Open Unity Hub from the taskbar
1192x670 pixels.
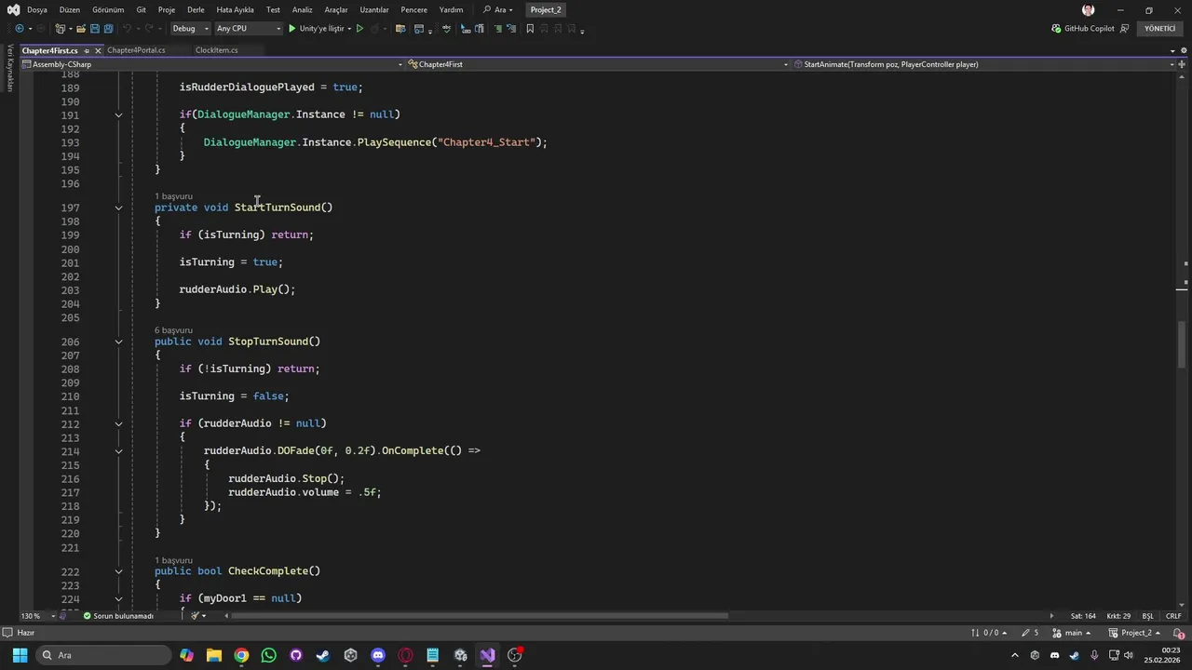point(351,655)
